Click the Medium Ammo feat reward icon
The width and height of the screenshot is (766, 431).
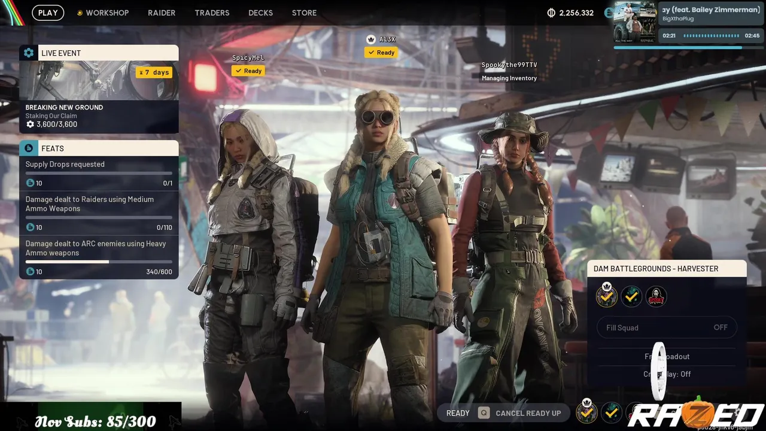[x=30, y=227]
